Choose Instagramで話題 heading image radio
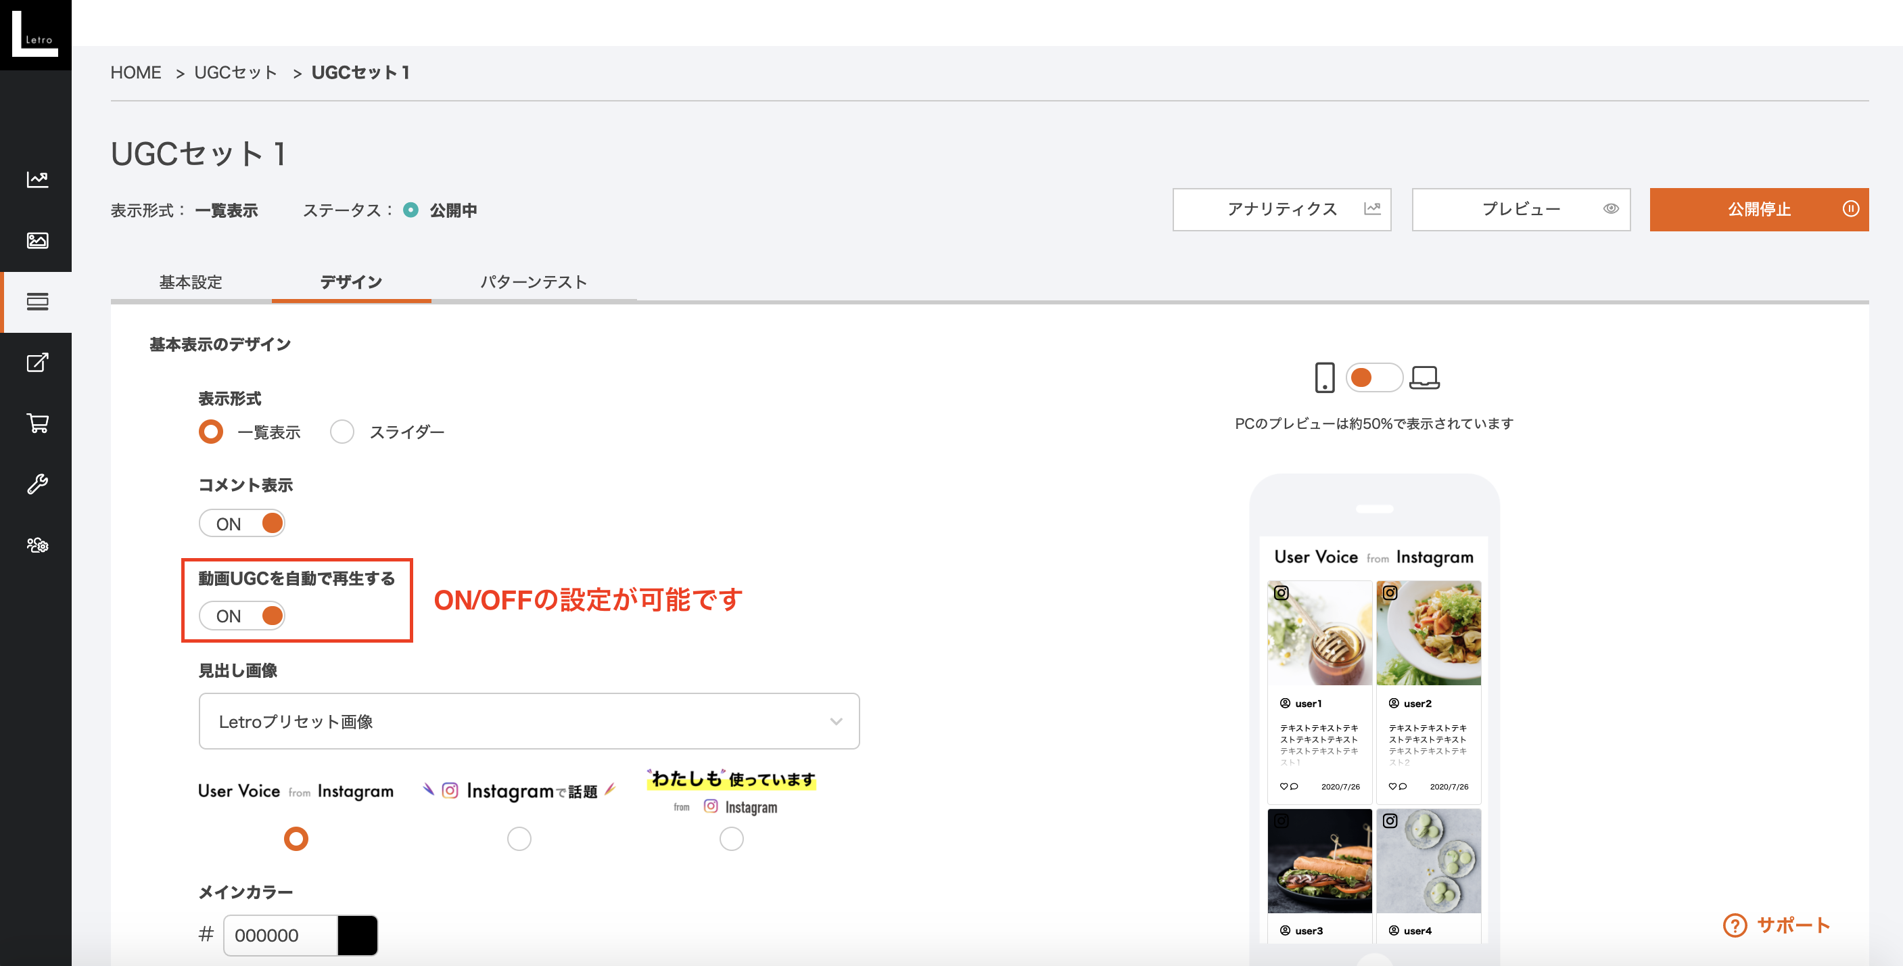The width and height of the screenshot is (1903, 966). (x=519, y=839)
